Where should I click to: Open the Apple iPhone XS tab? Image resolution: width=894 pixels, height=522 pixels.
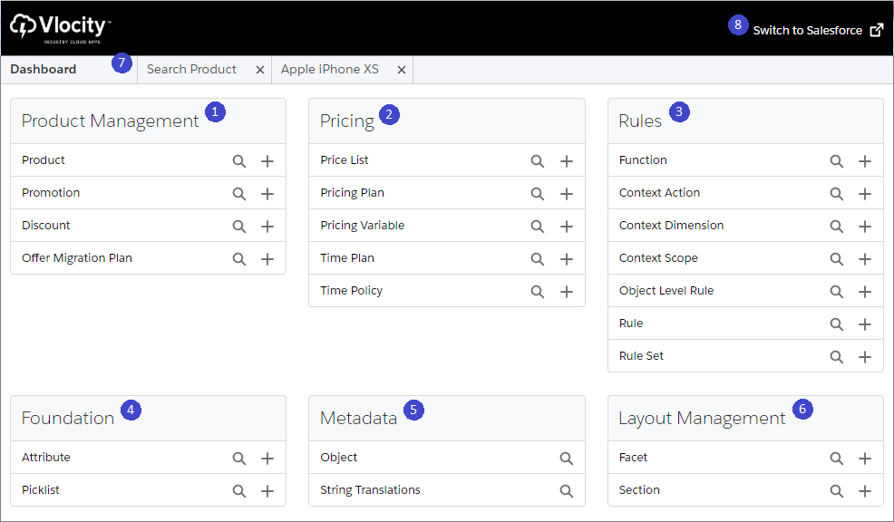coord(329,70)
